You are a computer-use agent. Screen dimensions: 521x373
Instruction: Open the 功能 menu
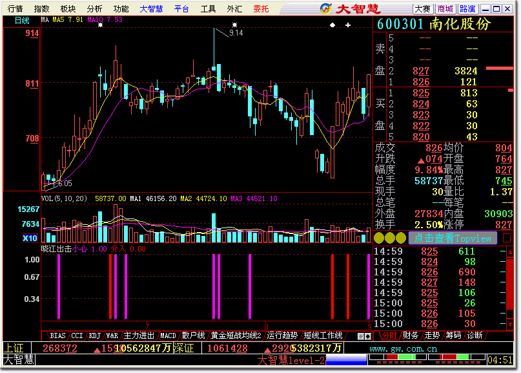[121, 8]
